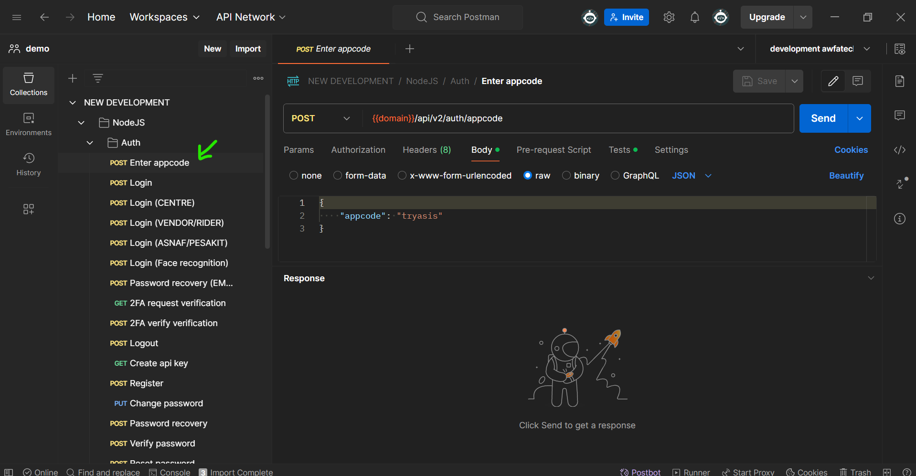Open the Pre-request Script tab
This screenshot has height=476, width=916.
pos(554,150)
